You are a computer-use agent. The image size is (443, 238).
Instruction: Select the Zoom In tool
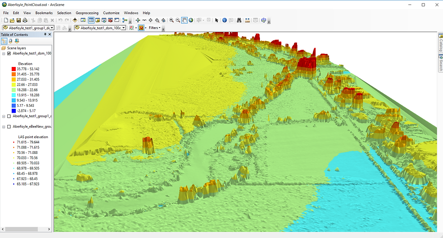[171, 20]
